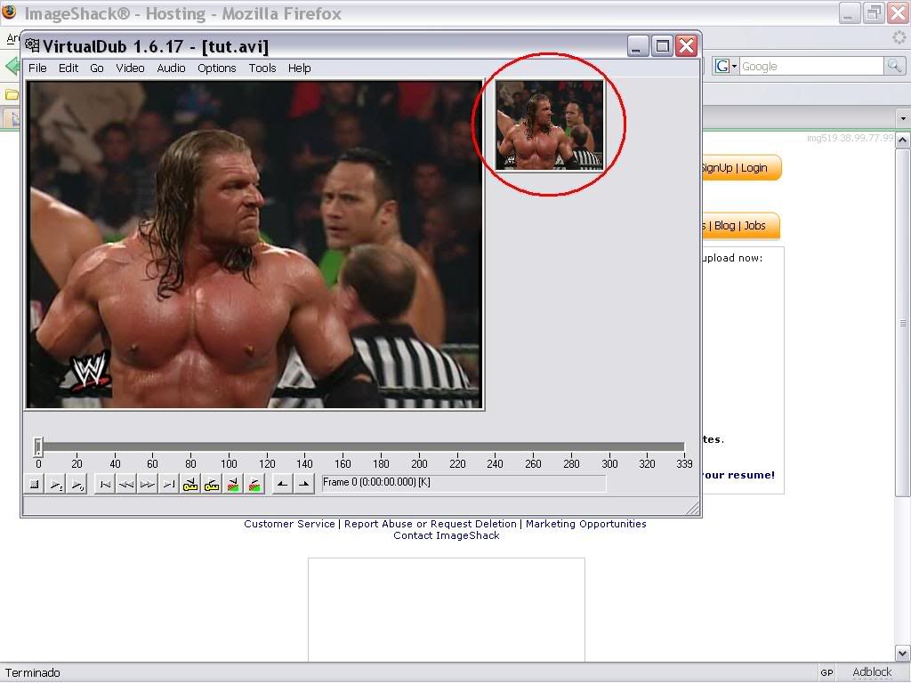Click the next scene change icon
The height and width of the screenshot is (683, 911).
click(x=254, y=484)
